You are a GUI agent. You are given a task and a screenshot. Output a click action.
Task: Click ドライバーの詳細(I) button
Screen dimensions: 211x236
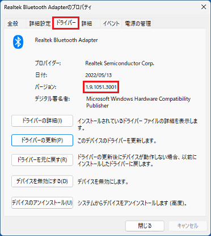42,121
